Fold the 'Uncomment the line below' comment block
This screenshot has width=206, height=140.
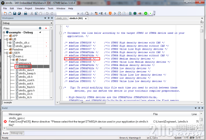(x=61, y=33)
